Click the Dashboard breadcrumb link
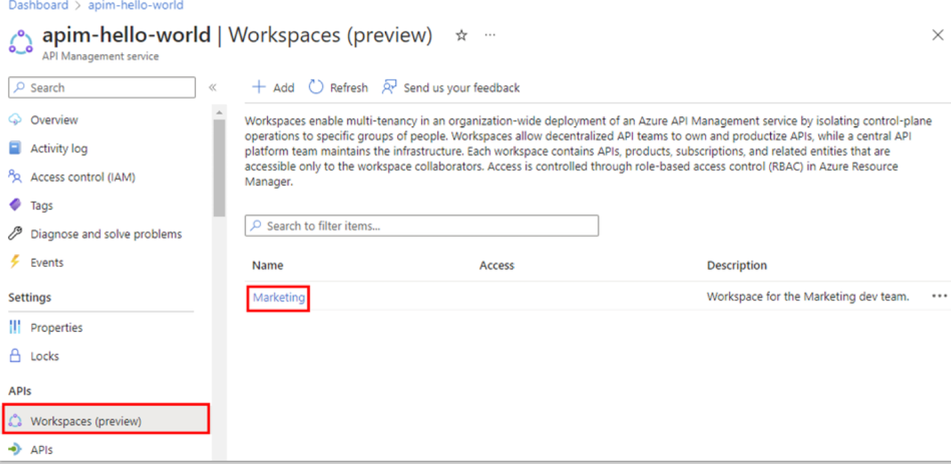Image resolution: width=951 pixels, height=464 pixels. 38,5
